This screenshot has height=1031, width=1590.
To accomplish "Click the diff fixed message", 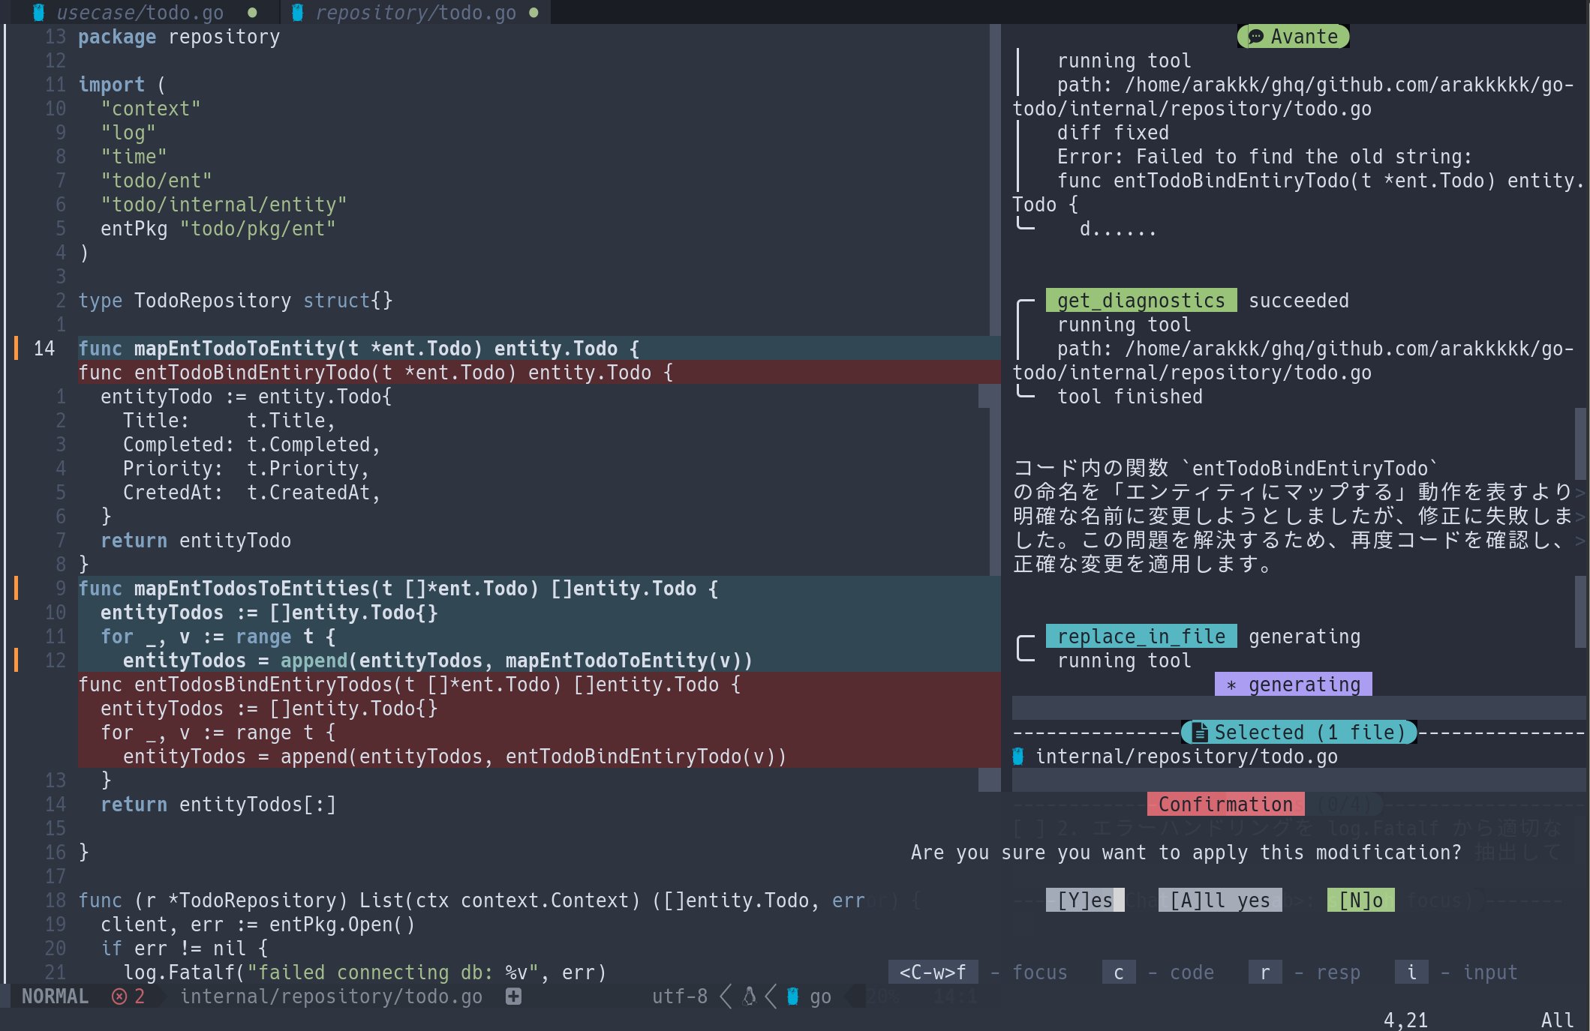I will (x=1114, y=133).
